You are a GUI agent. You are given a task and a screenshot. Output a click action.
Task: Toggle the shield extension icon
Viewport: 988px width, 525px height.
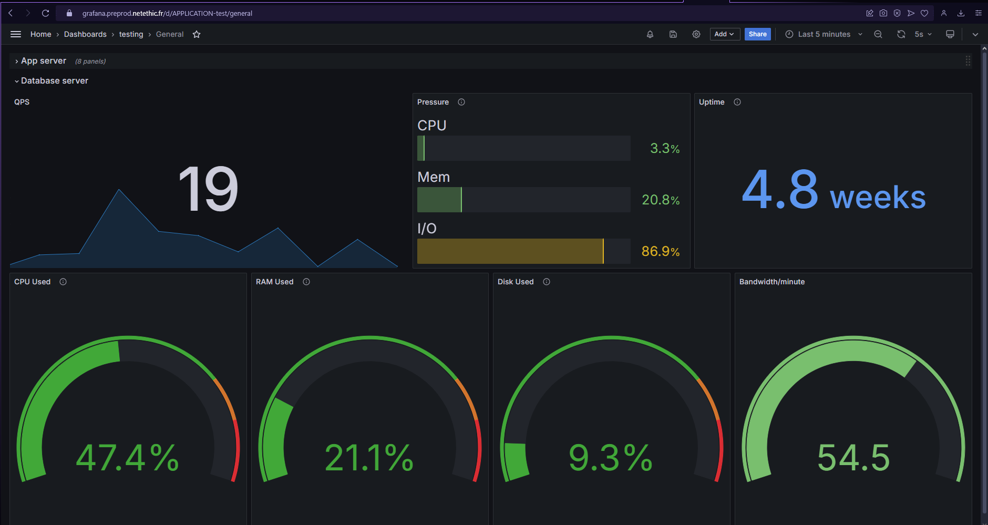(x=897, y=13)
